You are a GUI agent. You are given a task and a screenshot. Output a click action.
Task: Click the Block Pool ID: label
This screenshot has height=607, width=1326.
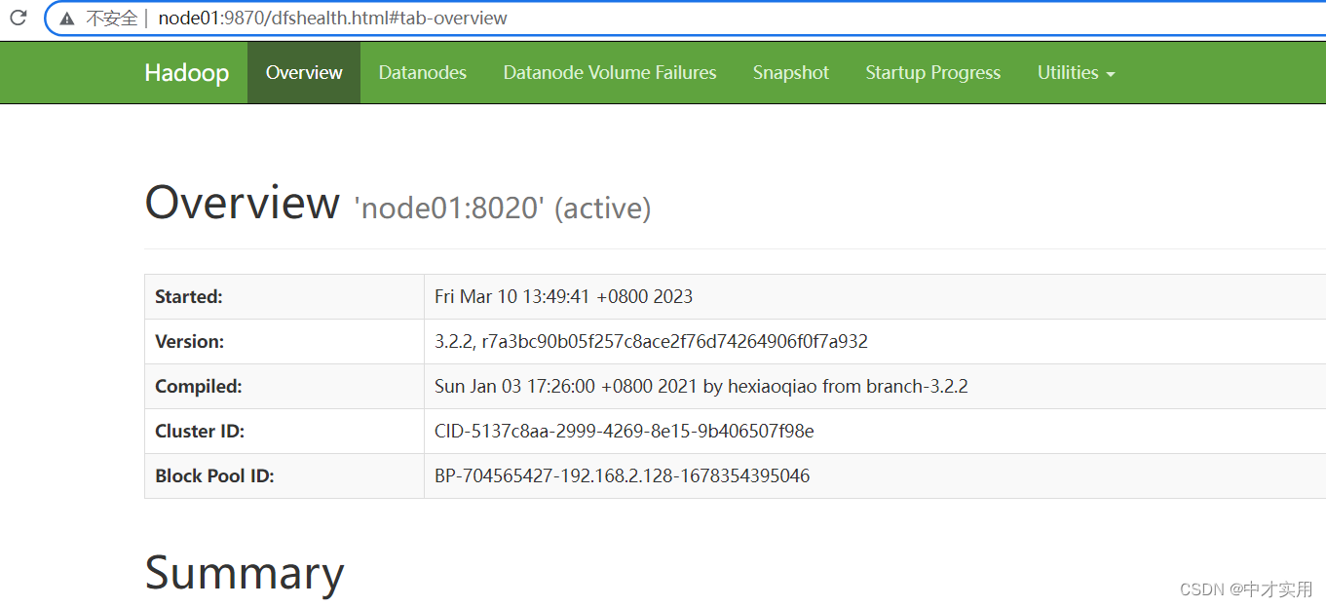(215, 476)
